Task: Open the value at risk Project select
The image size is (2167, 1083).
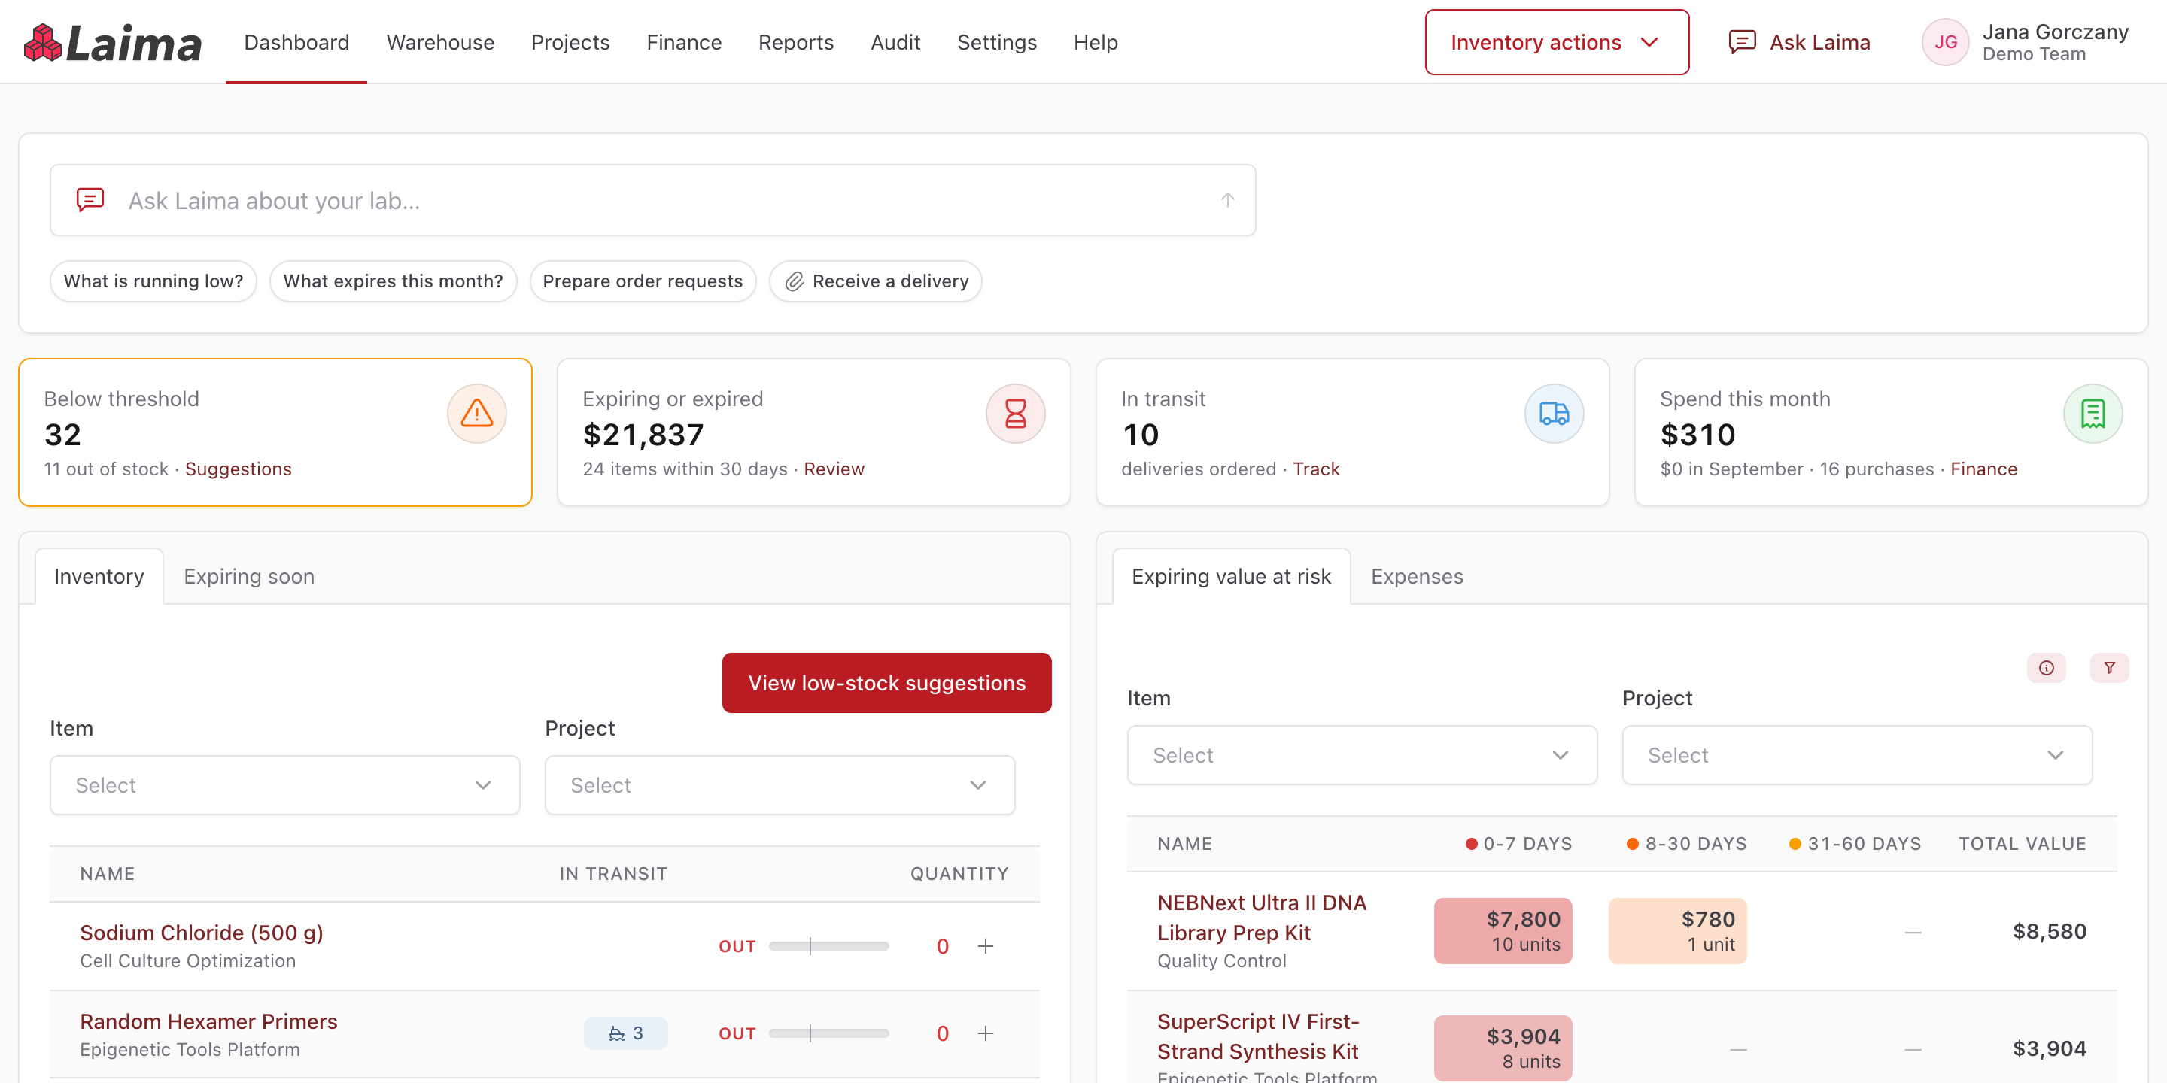Action: click(1856, 754)
